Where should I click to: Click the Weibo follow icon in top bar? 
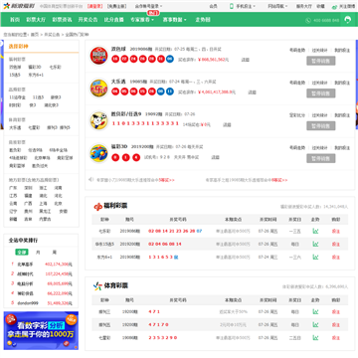tap(334, 6)
